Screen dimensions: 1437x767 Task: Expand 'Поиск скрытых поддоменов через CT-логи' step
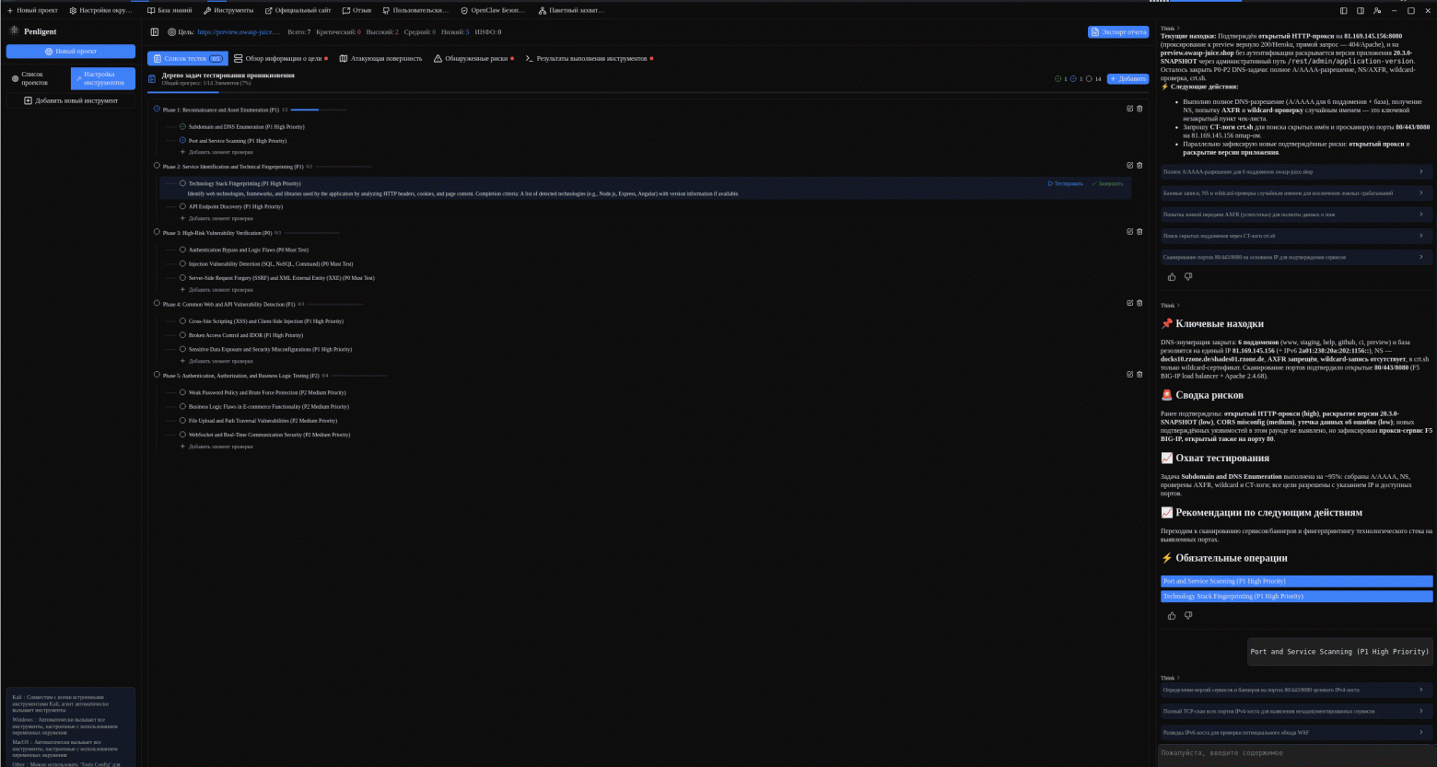pos(1296,236)
